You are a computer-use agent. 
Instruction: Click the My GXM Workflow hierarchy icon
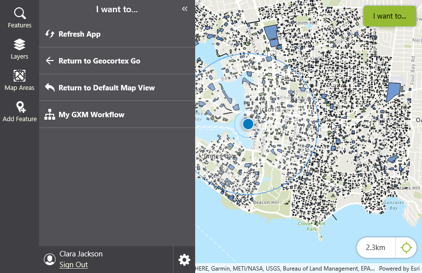click(x=50, y=115)
